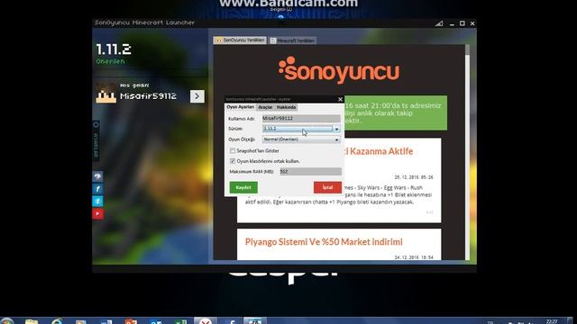Click the launcher's signal icon in title bar

click(x=439, y=23)
